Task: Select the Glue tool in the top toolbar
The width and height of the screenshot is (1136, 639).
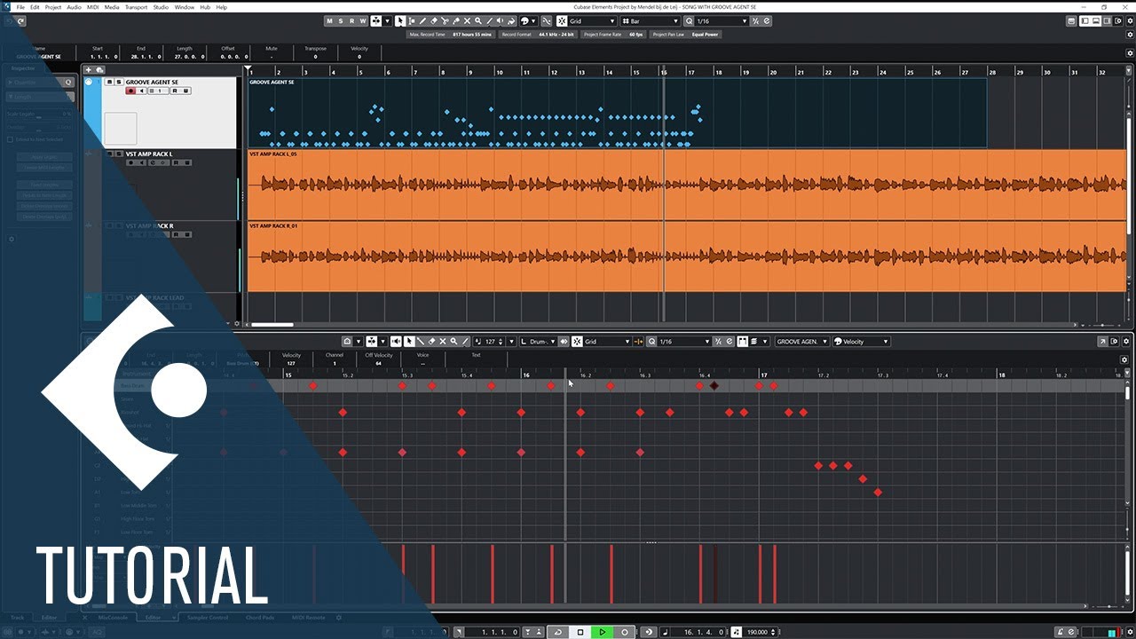Action: tap(456, 20)
